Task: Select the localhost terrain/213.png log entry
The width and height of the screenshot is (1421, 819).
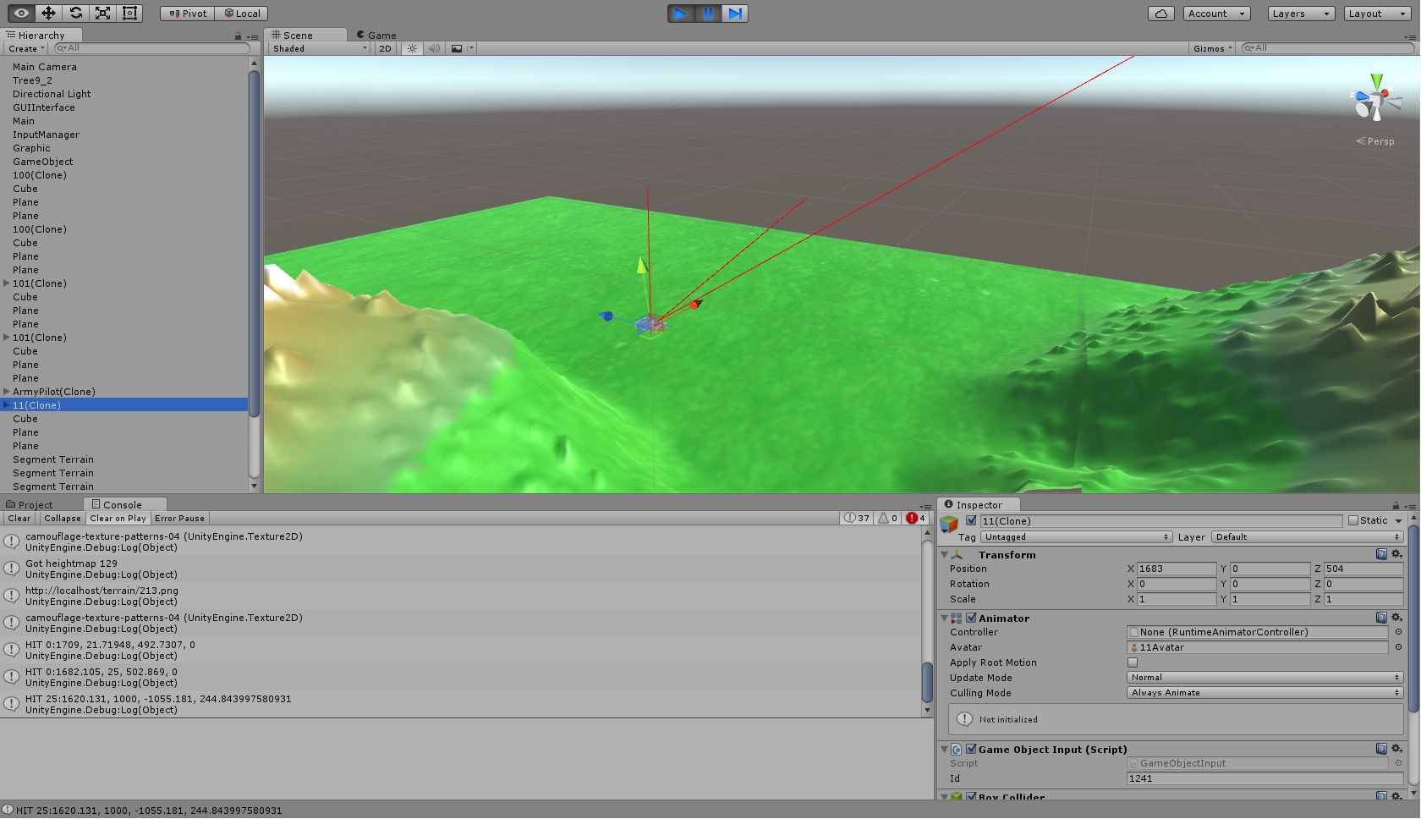Action: tap(461, 596)
